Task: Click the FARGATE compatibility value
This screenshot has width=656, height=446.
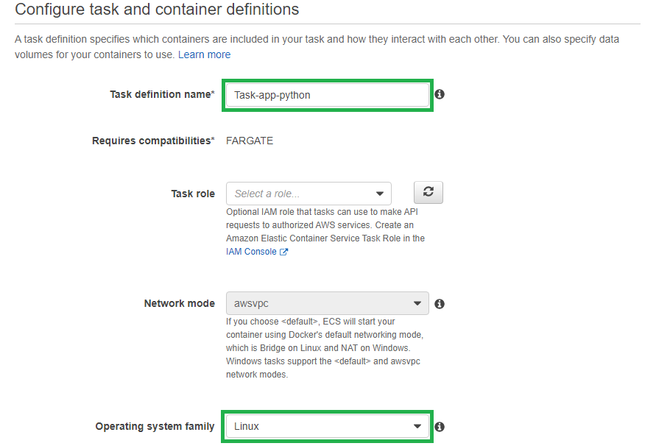Action: coord(250,141)
